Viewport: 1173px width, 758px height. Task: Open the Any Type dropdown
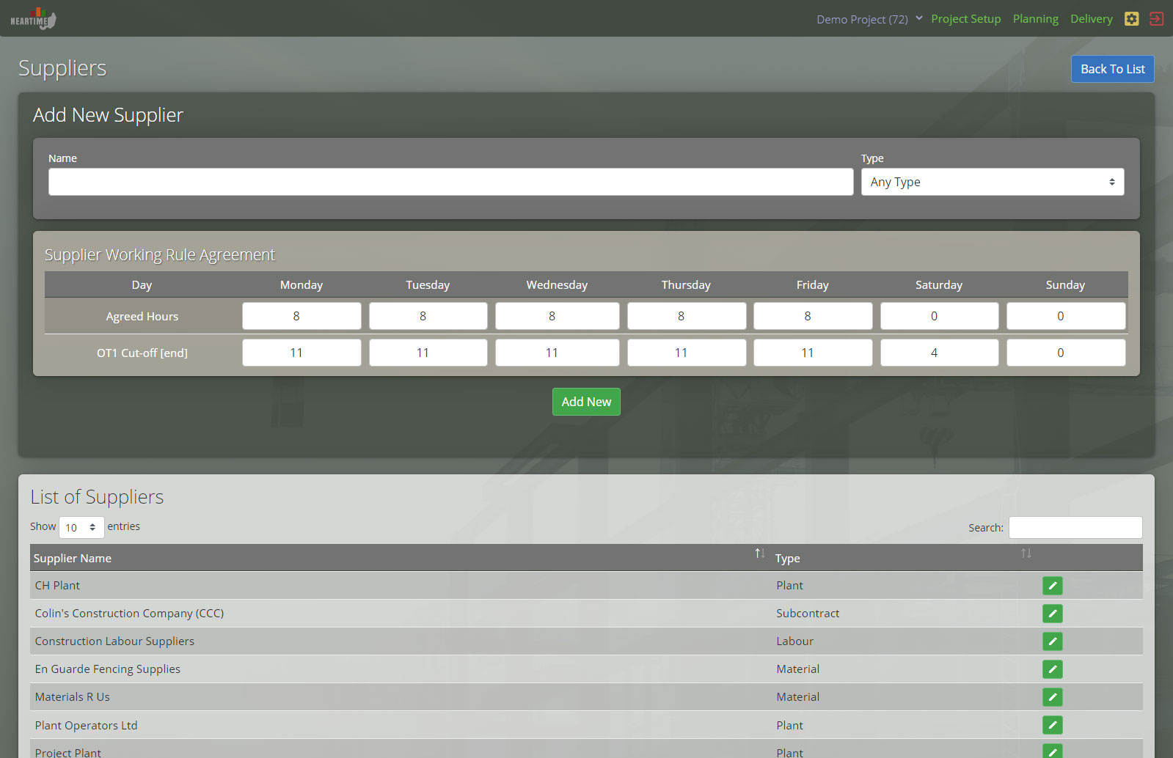click(992, 182)
